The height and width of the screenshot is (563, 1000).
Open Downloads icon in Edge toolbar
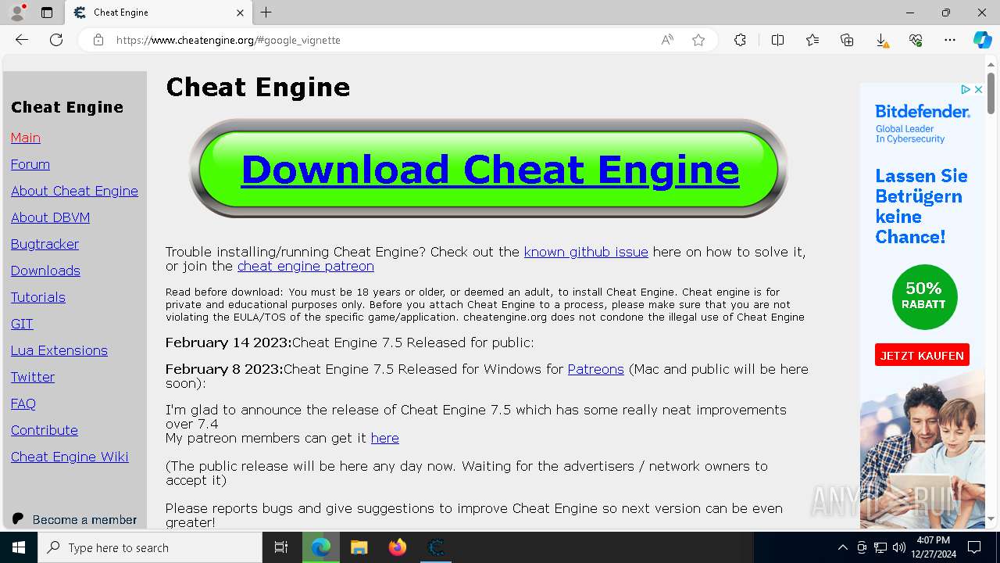[881, 40]
